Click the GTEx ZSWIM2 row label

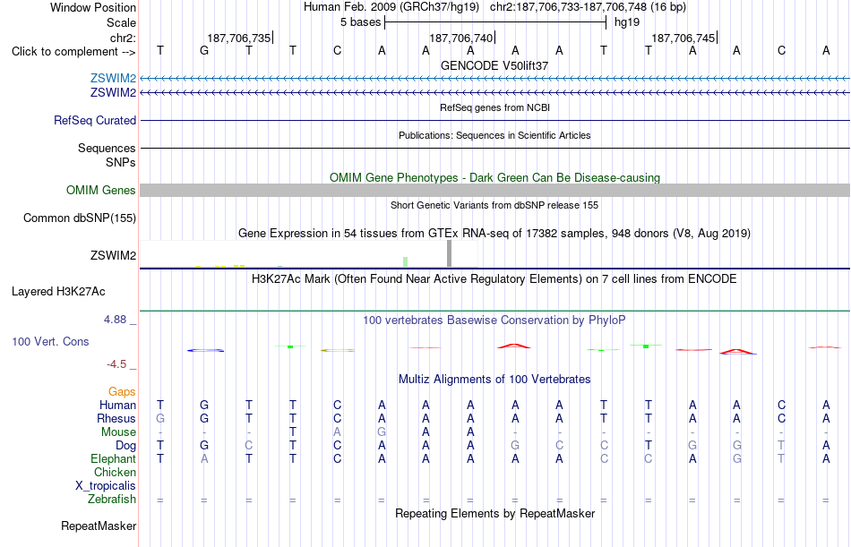pos(113,255)
